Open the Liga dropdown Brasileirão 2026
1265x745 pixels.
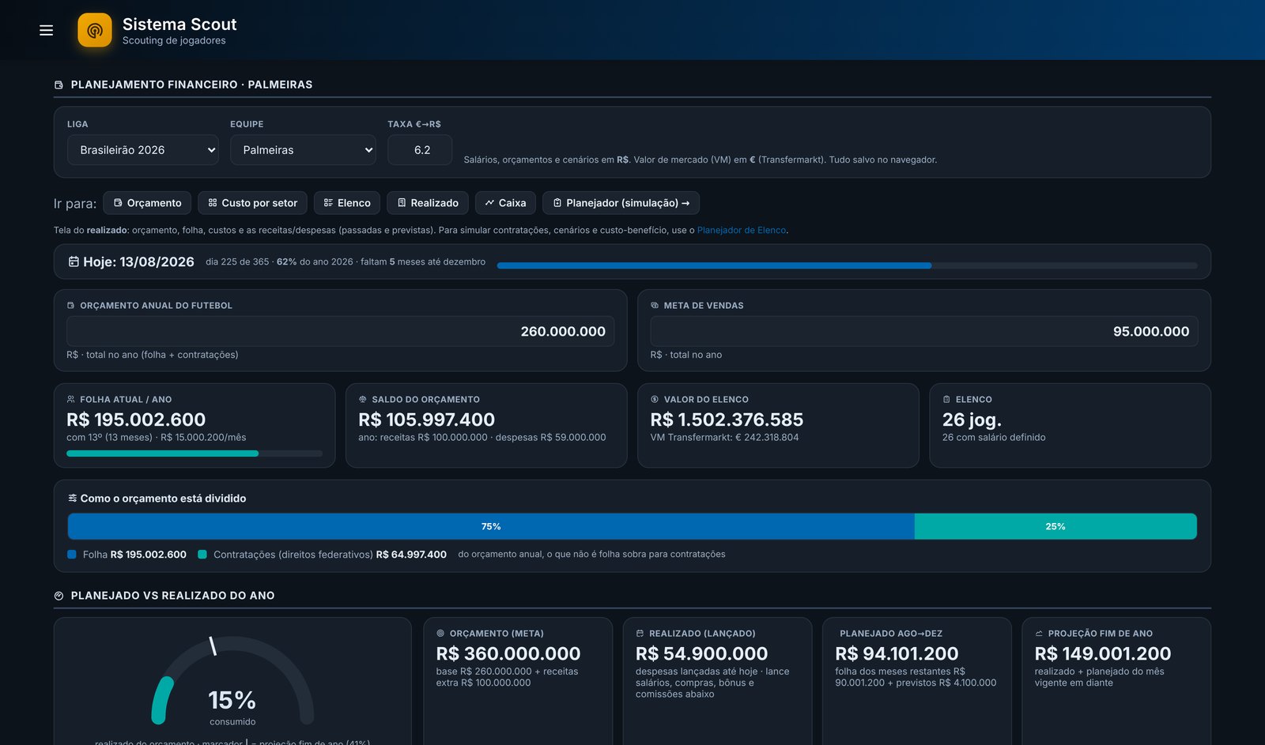pos(143,150)
